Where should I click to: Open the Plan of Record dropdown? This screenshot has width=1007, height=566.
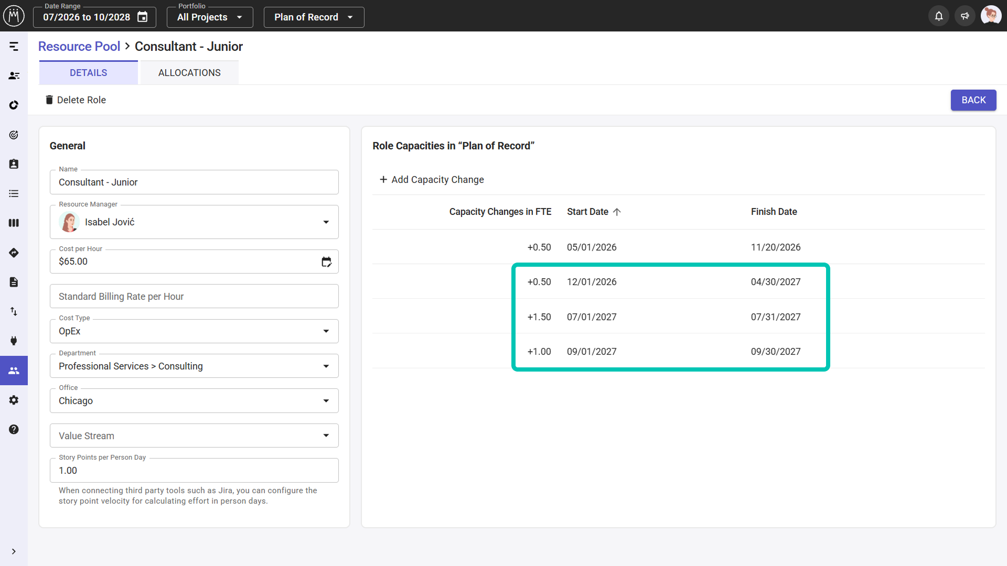pos(314,17)
